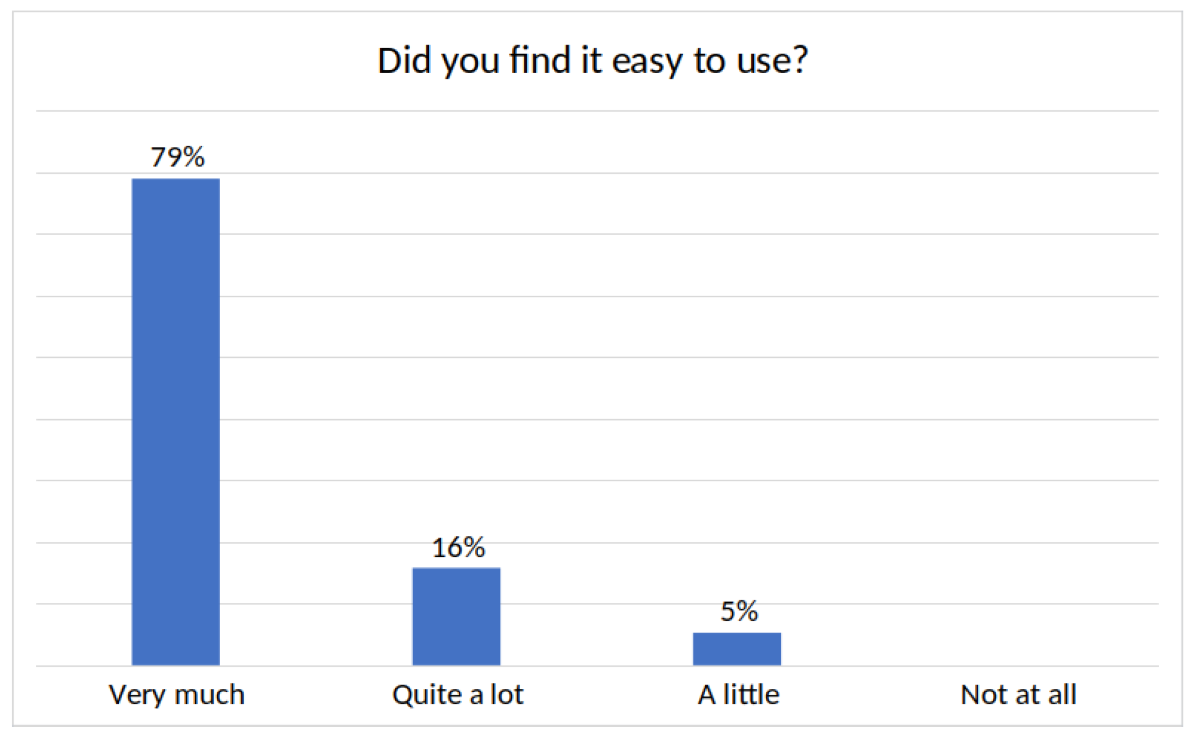The width and height of the screenshot is (1192, 738).
Task: Select the "Quite a lot" axis label
Action: (x=458, y=695)
